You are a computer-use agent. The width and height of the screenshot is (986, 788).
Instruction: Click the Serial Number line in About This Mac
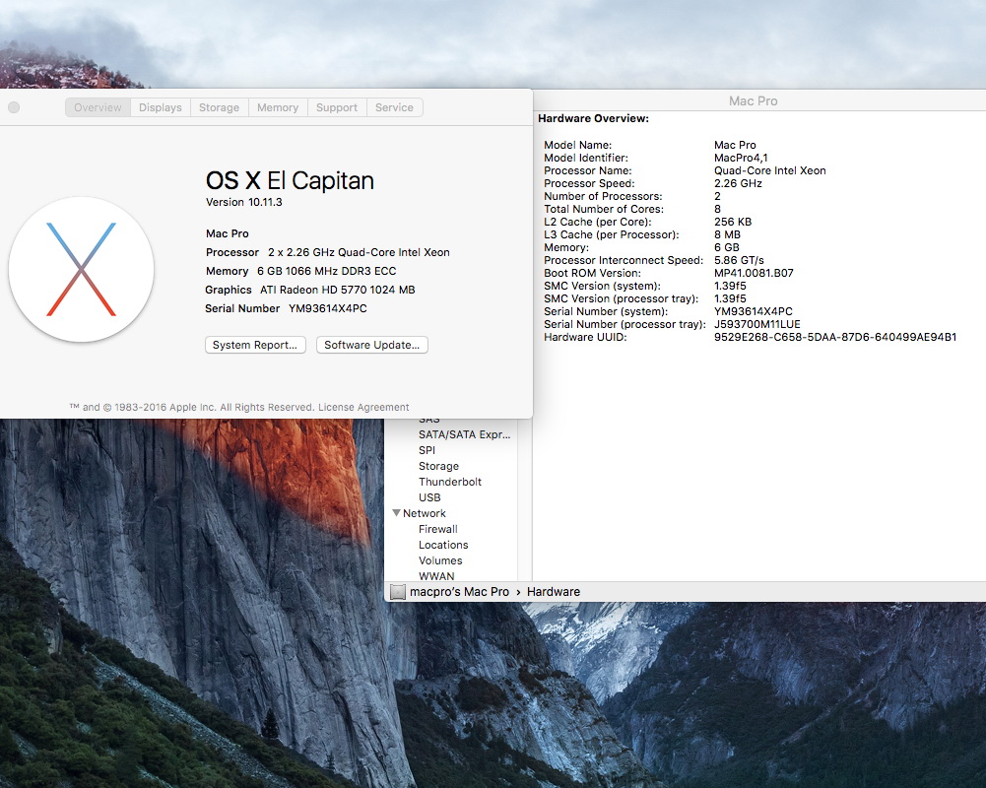click(286, 308)
